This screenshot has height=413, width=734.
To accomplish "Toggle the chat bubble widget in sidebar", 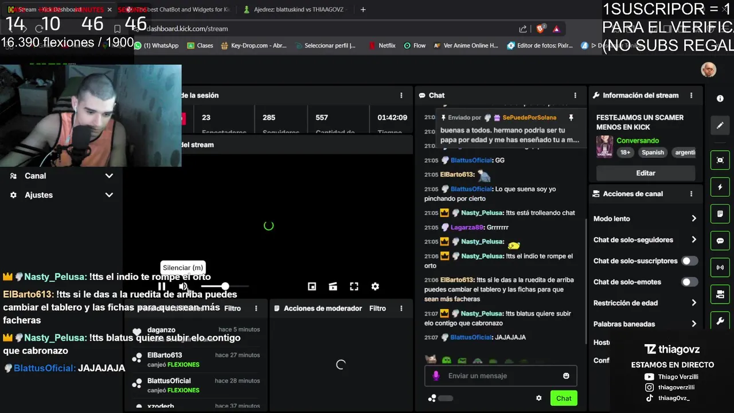I will coord(720,241).
